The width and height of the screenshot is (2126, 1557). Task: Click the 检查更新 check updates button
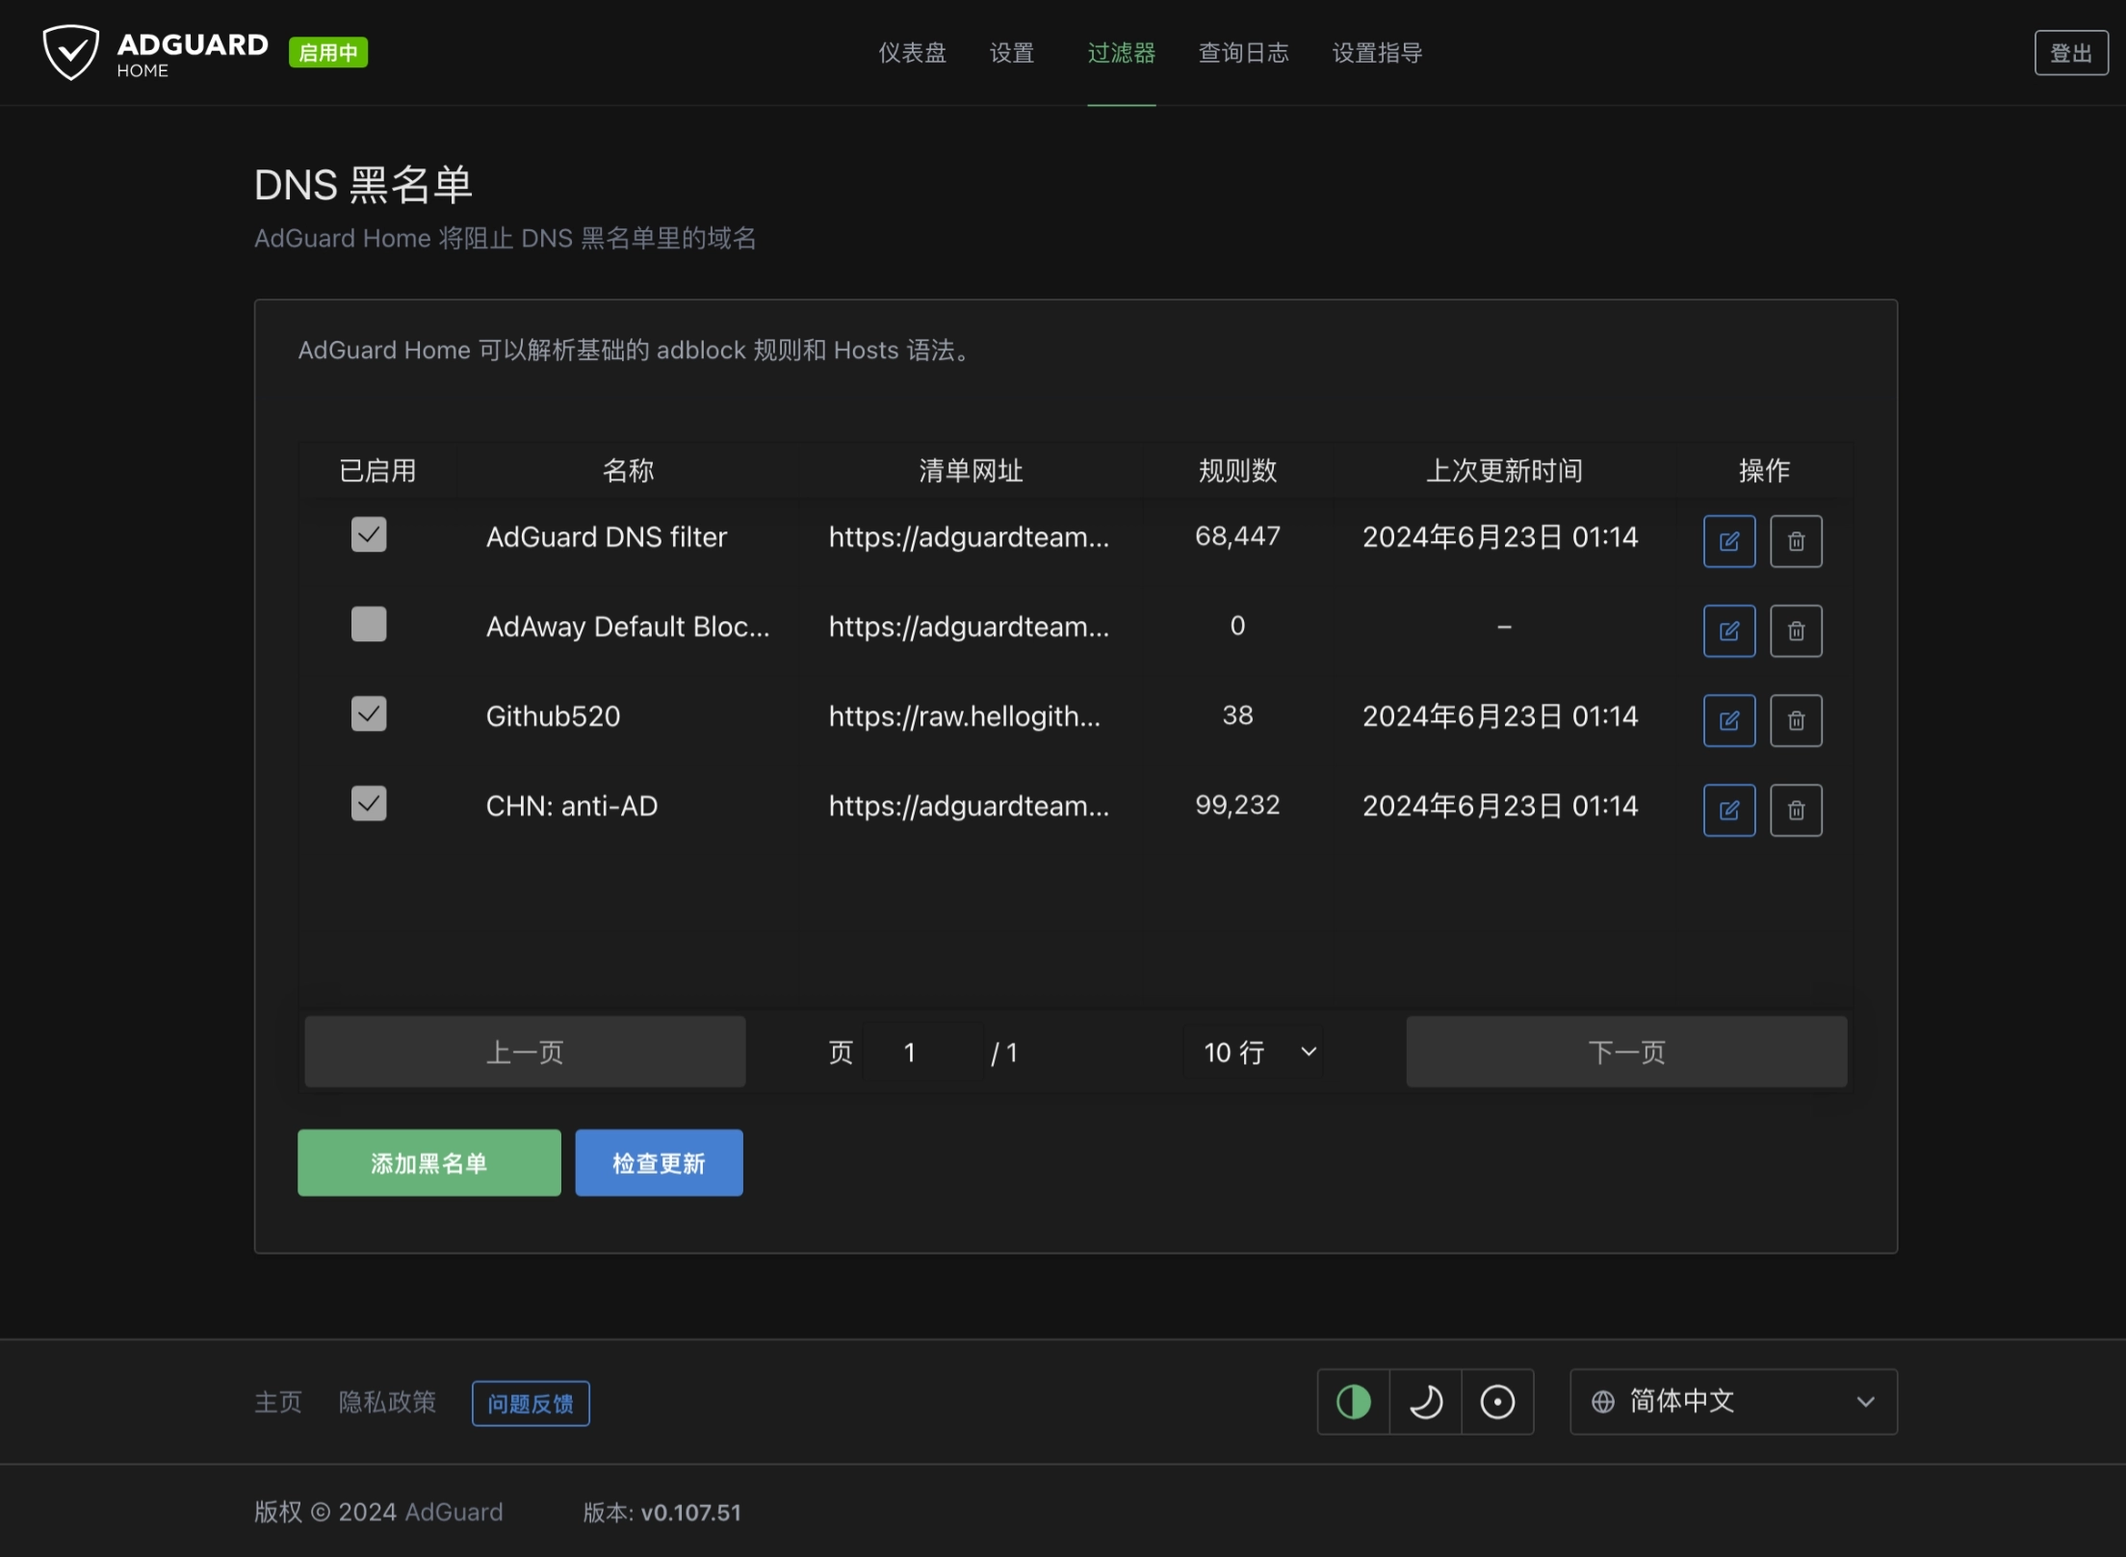click(660, 1163)
